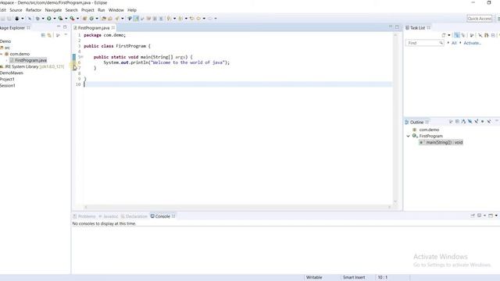
Task: Open the Search menu
Action: 71,10
